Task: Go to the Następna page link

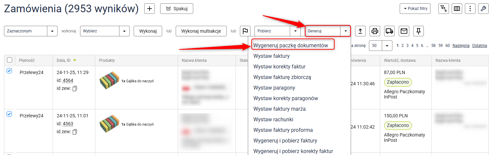Action: 461,46
